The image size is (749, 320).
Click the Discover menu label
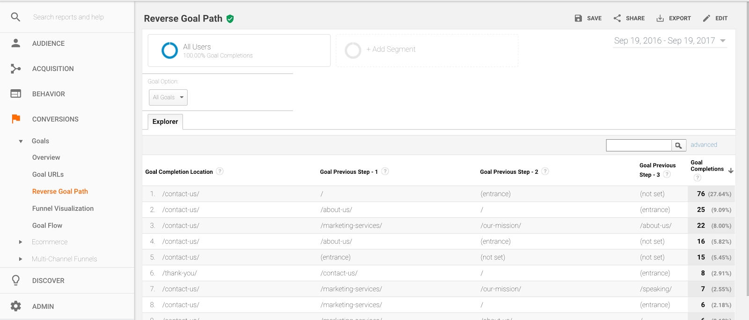click(x=48, y=281)
